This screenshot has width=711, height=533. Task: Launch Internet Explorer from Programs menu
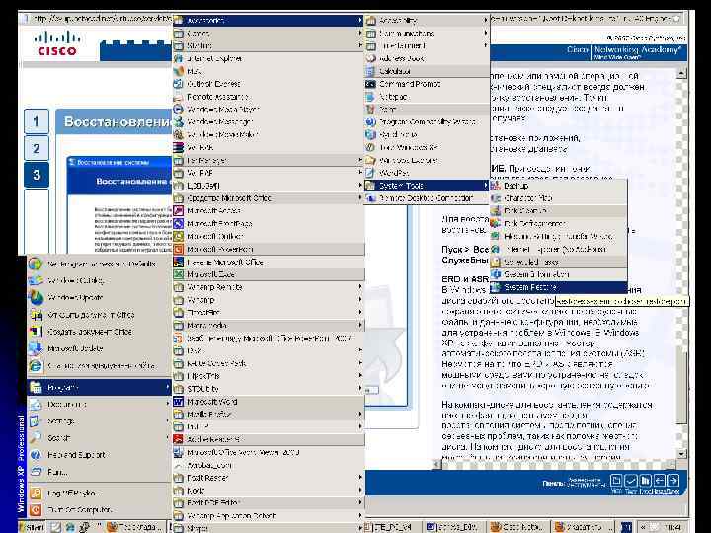(269, 58)
